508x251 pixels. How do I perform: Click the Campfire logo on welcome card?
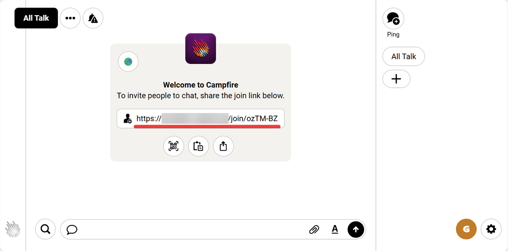[201, 49]
